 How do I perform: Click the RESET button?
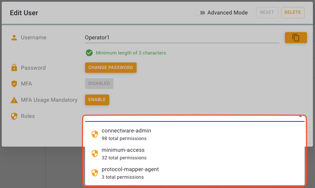267,12
